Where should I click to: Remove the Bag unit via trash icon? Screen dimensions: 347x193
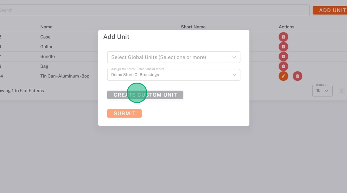[x=283, y=66]
